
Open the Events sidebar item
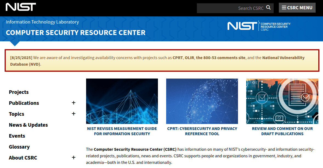click(17, 136)
